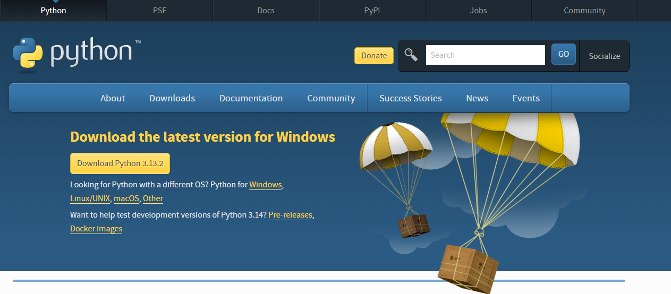Click the magnifying glass search icon
Viewport: 671px width, 294px height.
click(x=411, y=55)
